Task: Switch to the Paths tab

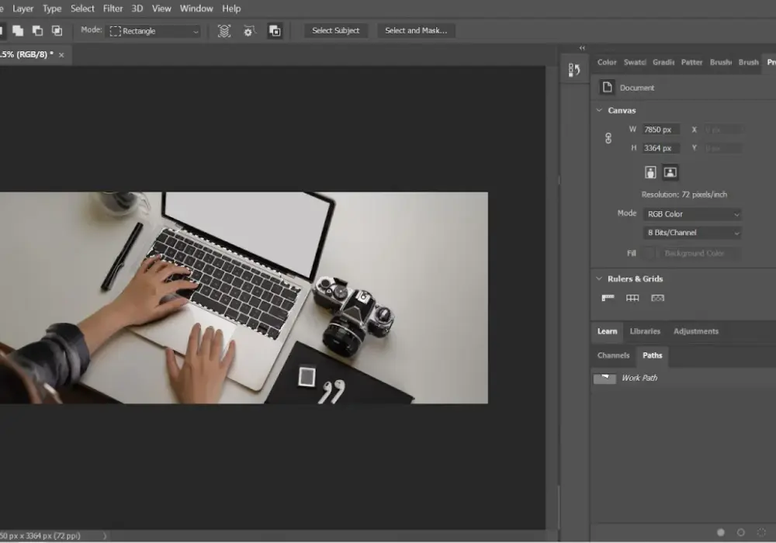Action: point(653,355)
